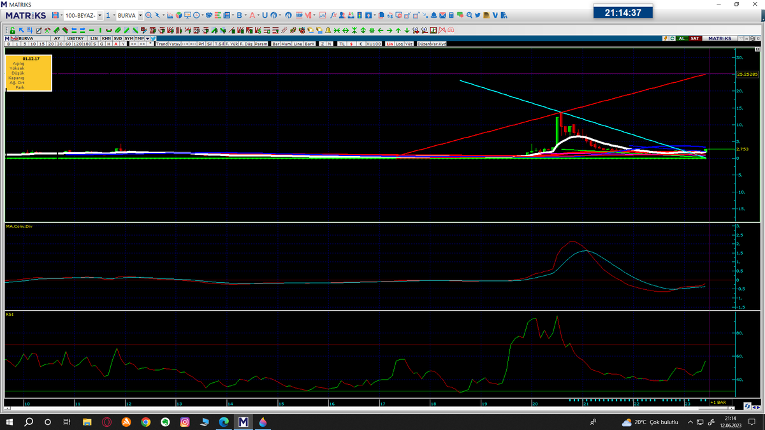Click the Yüz percent scale button
Viewport: 765px width, 430px height.
tap(409, 44)
